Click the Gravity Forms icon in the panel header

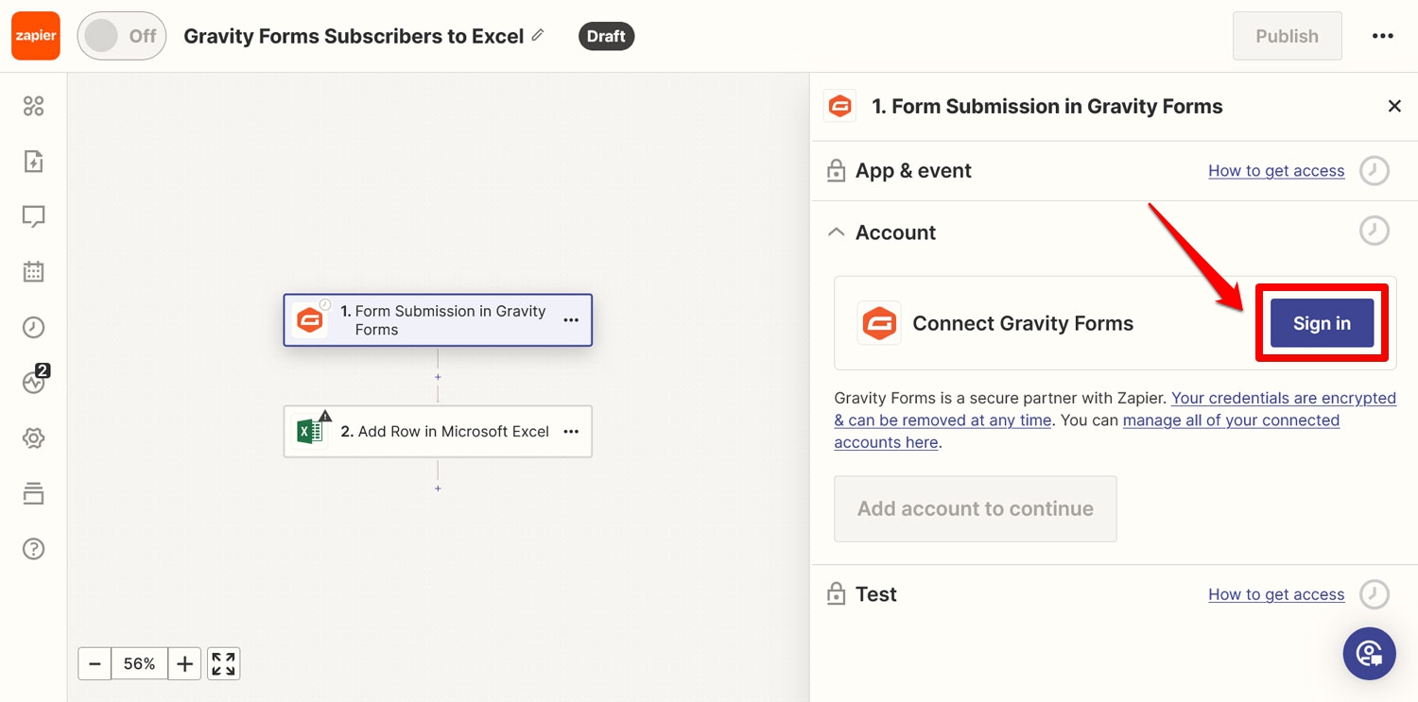839,107
